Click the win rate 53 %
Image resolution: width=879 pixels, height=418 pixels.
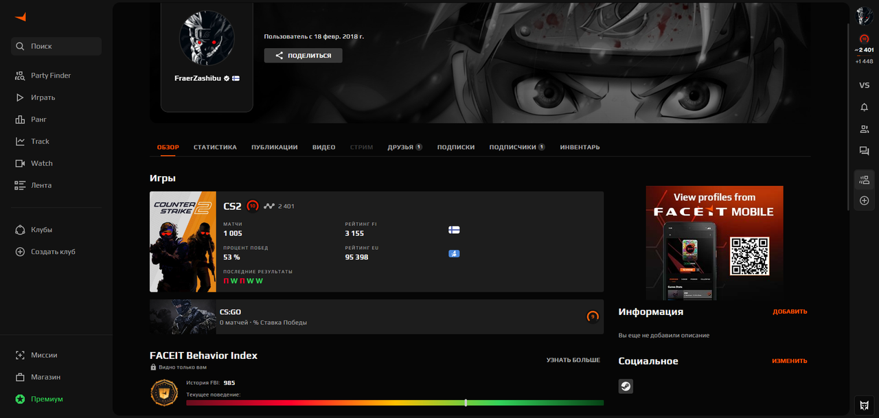click(231, 257)
